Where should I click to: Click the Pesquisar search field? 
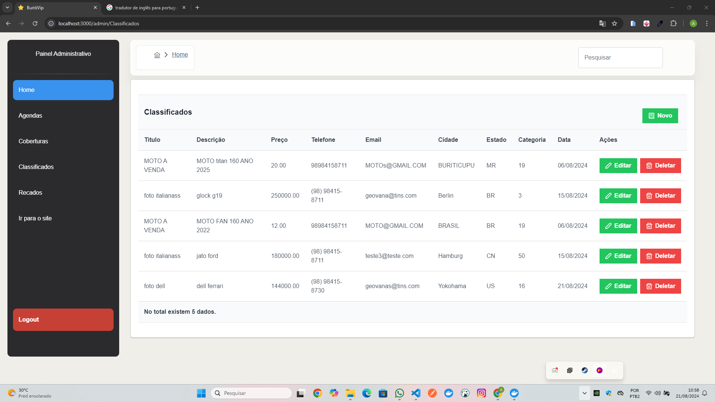click(620, 58)
